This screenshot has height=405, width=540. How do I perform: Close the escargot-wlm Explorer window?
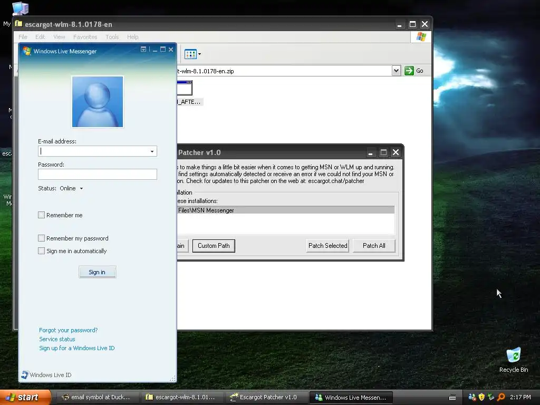click(425, 24)
